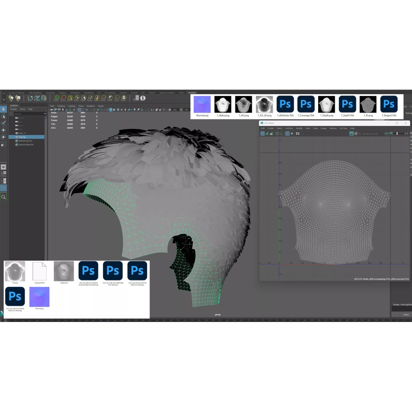Activate the Move tool in the left toolbox

pyautogui.click(x=4, y=129)
